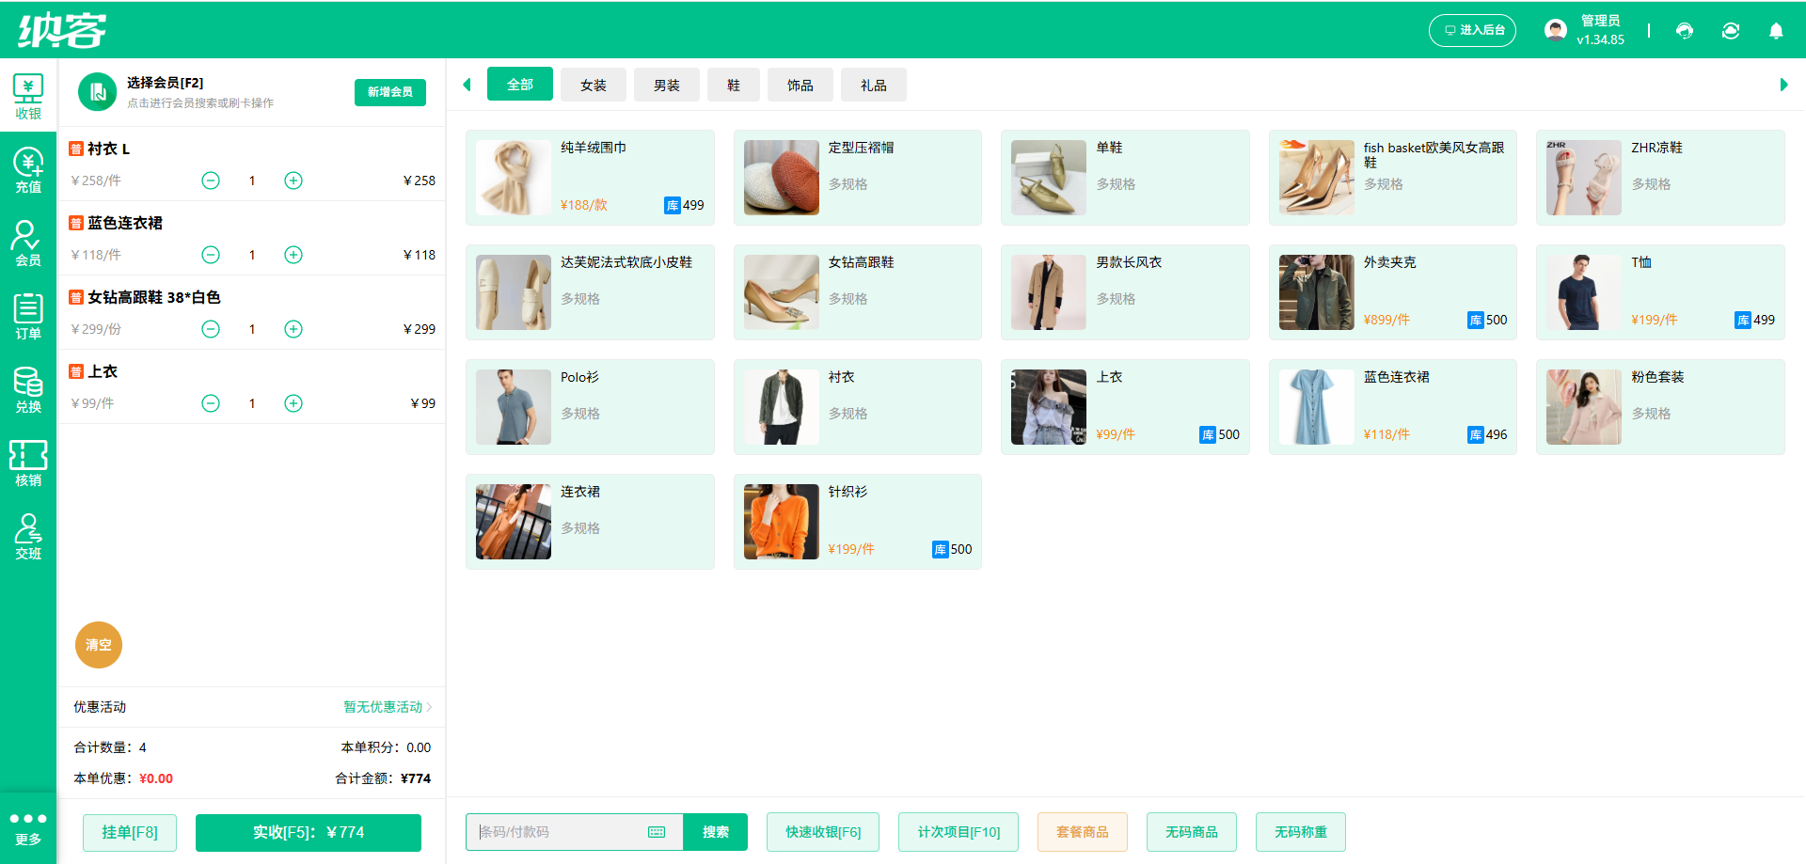Click the 套餐商品 button
The image size is (1806, 864).
1083,832
